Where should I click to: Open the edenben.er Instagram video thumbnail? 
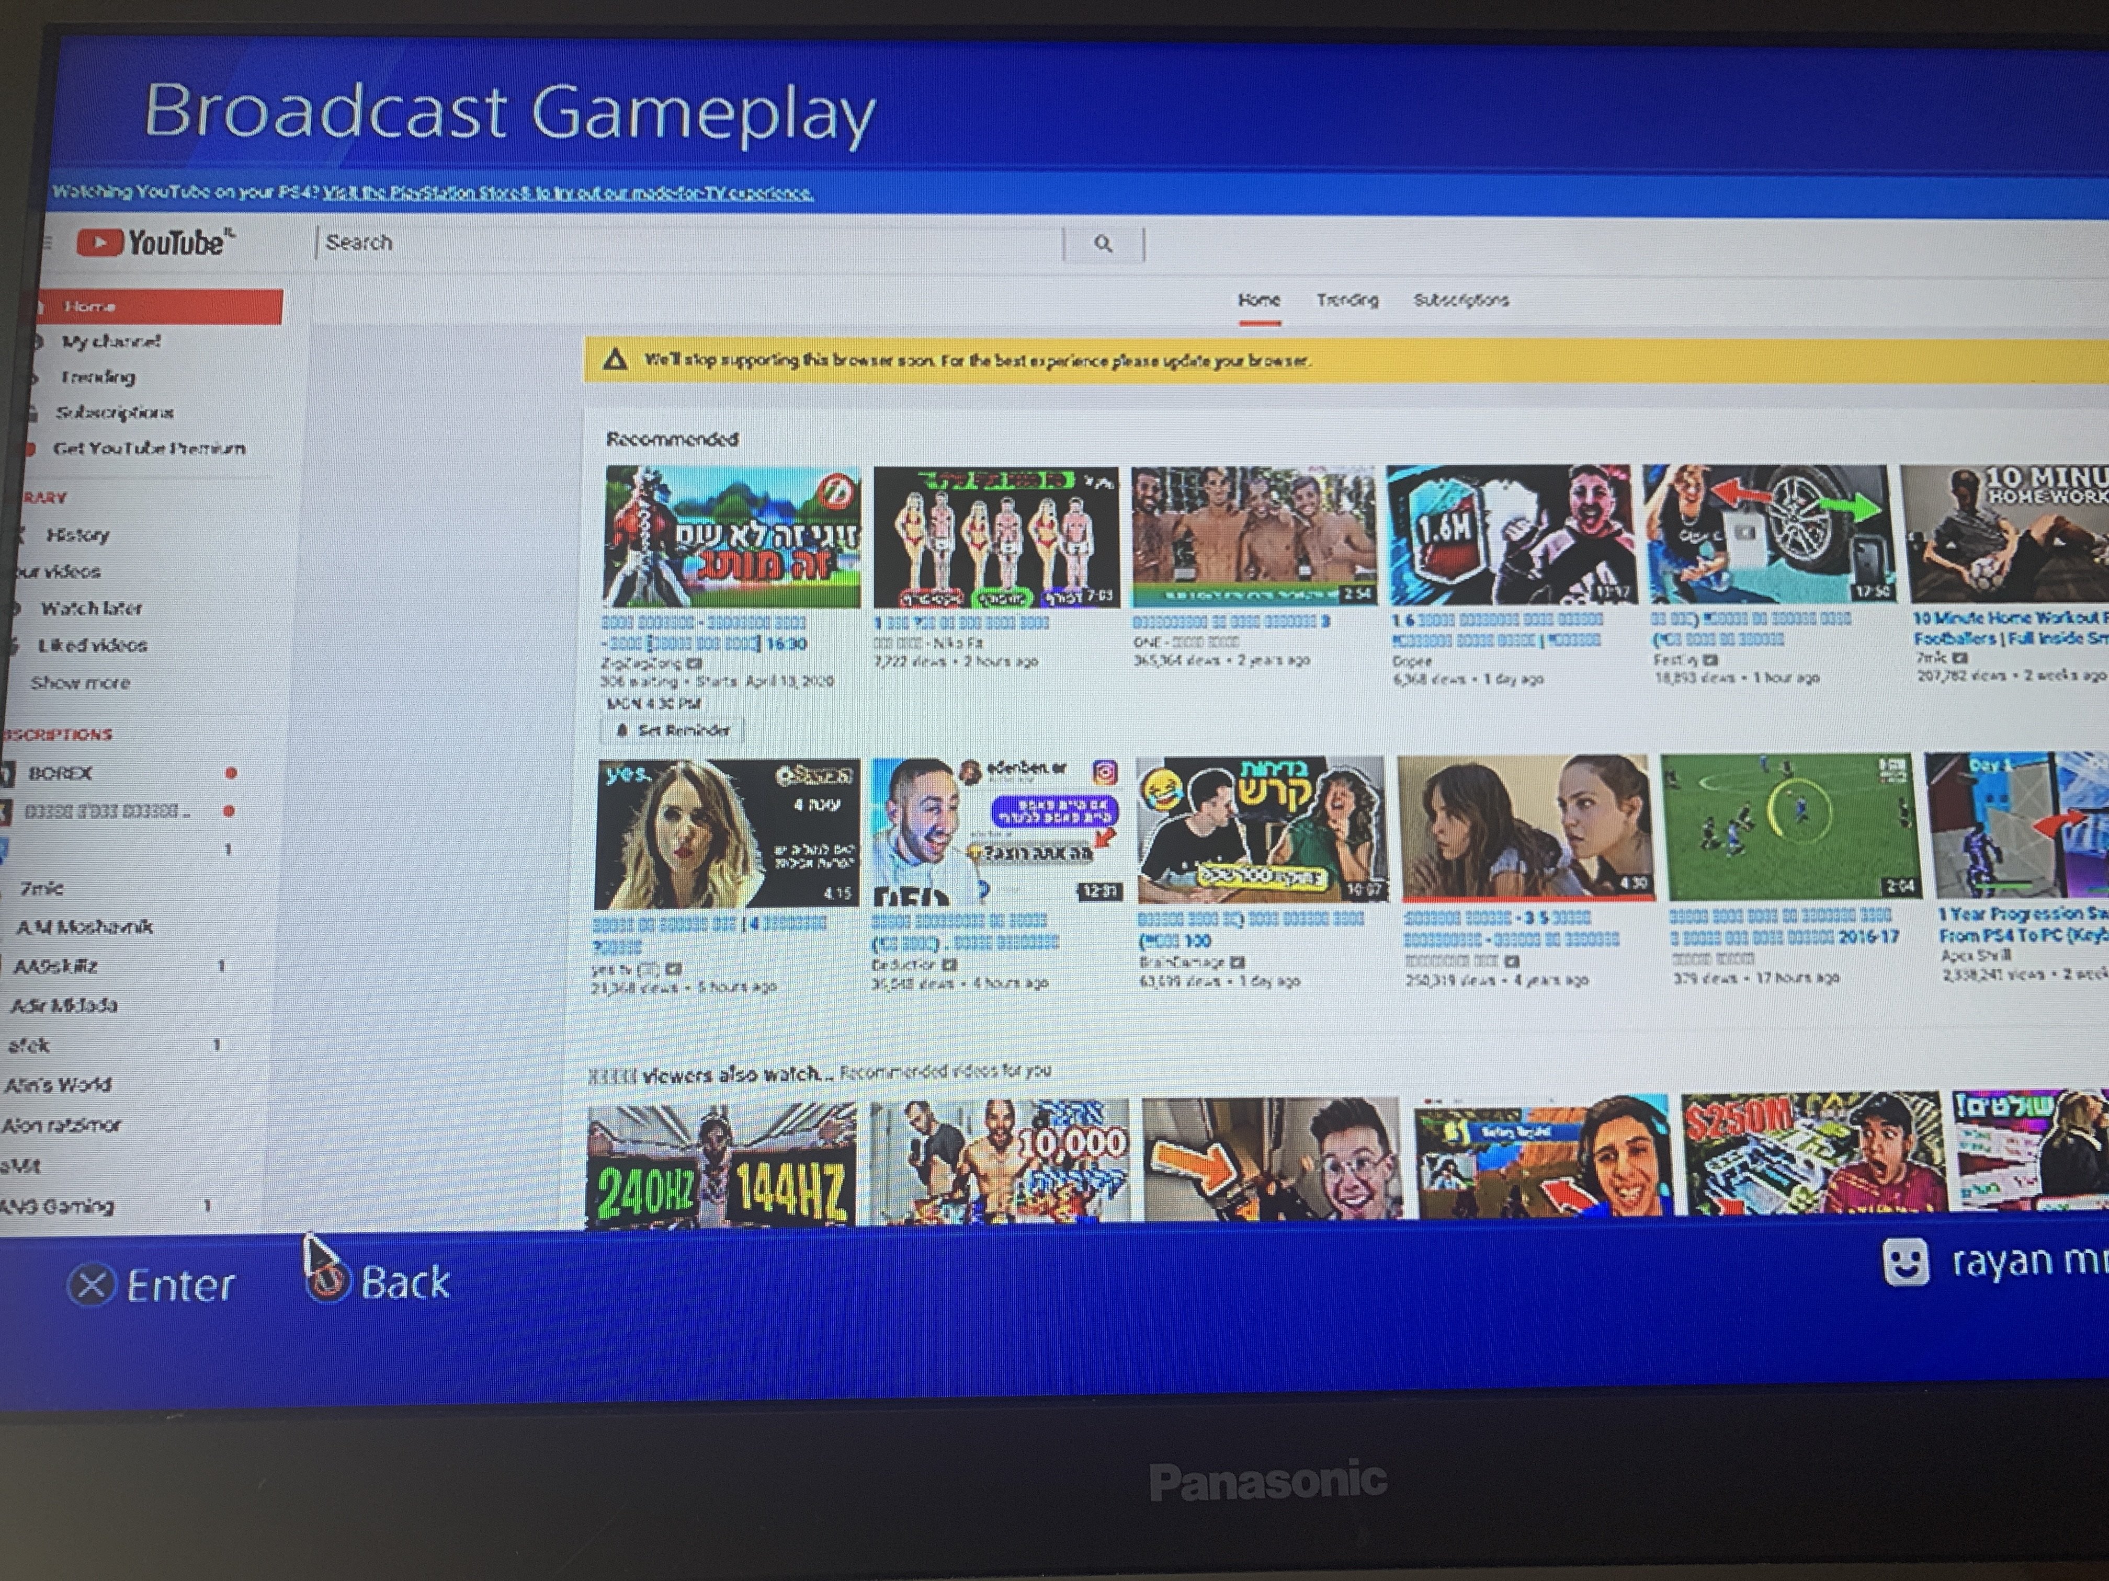click(998, 831)
